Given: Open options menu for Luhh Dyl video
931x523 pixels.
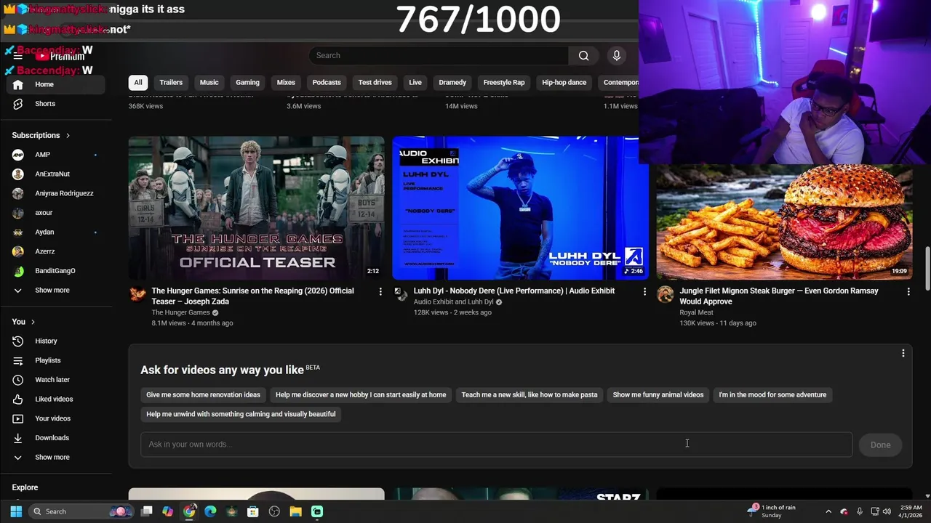Looking at the screenshot, I should point(644,291).
